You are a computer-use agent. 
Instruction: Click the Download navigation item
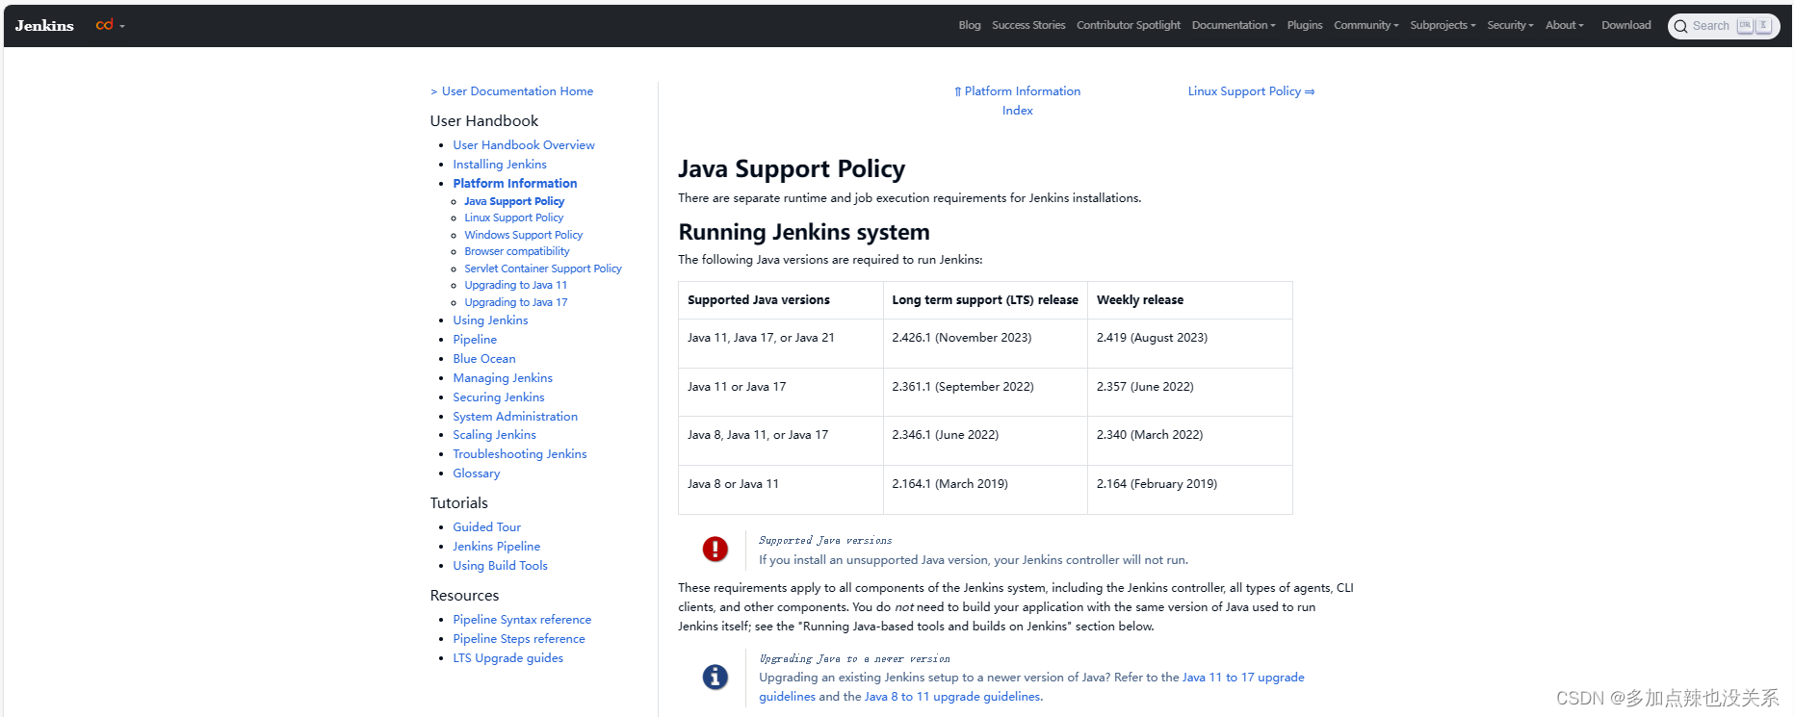point(1625,25)
